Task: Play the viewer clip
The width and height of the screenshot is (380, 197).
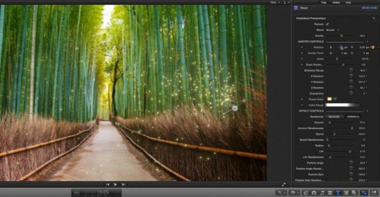Action: tap(115, 185)
